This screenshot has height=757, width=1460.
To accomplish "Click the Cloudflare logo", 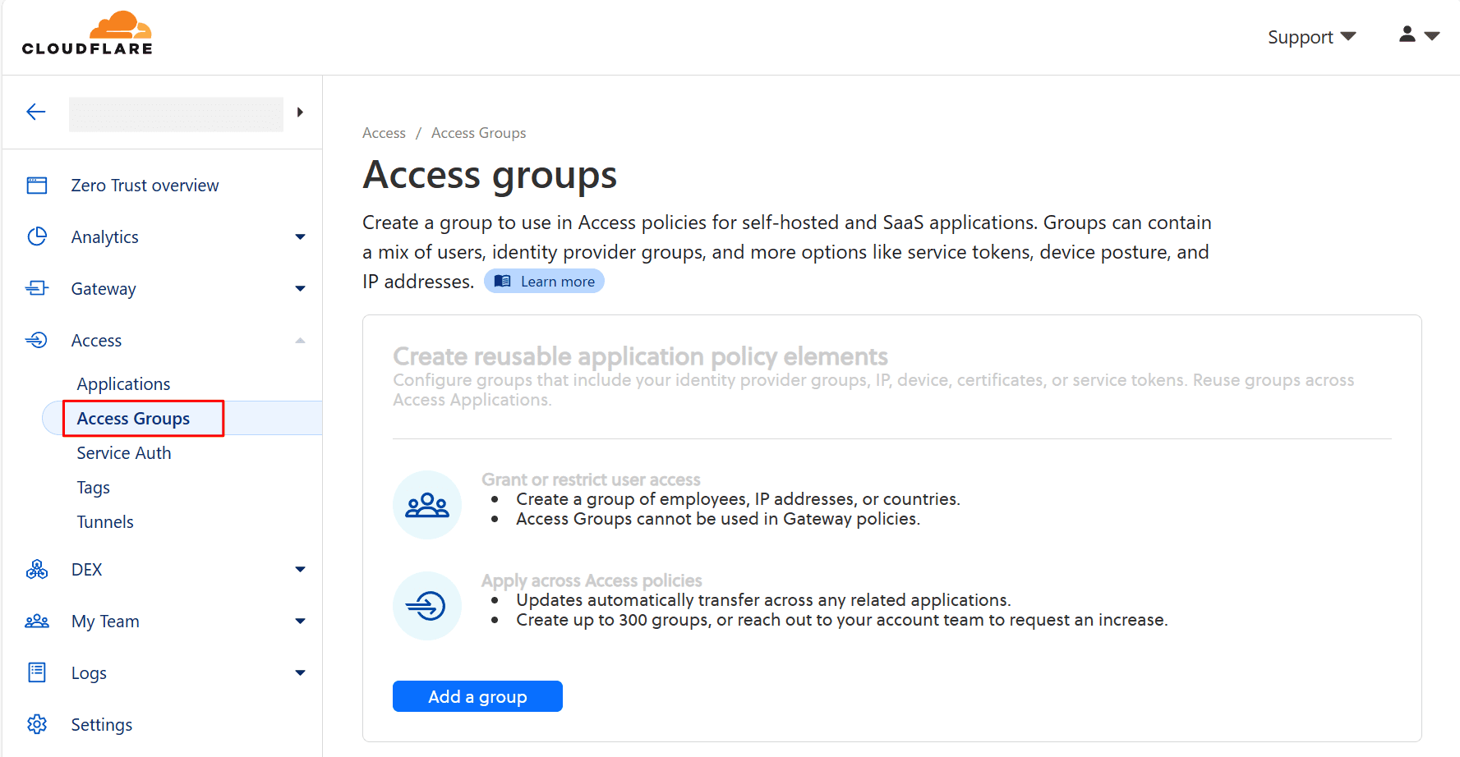I will (87, 34).
